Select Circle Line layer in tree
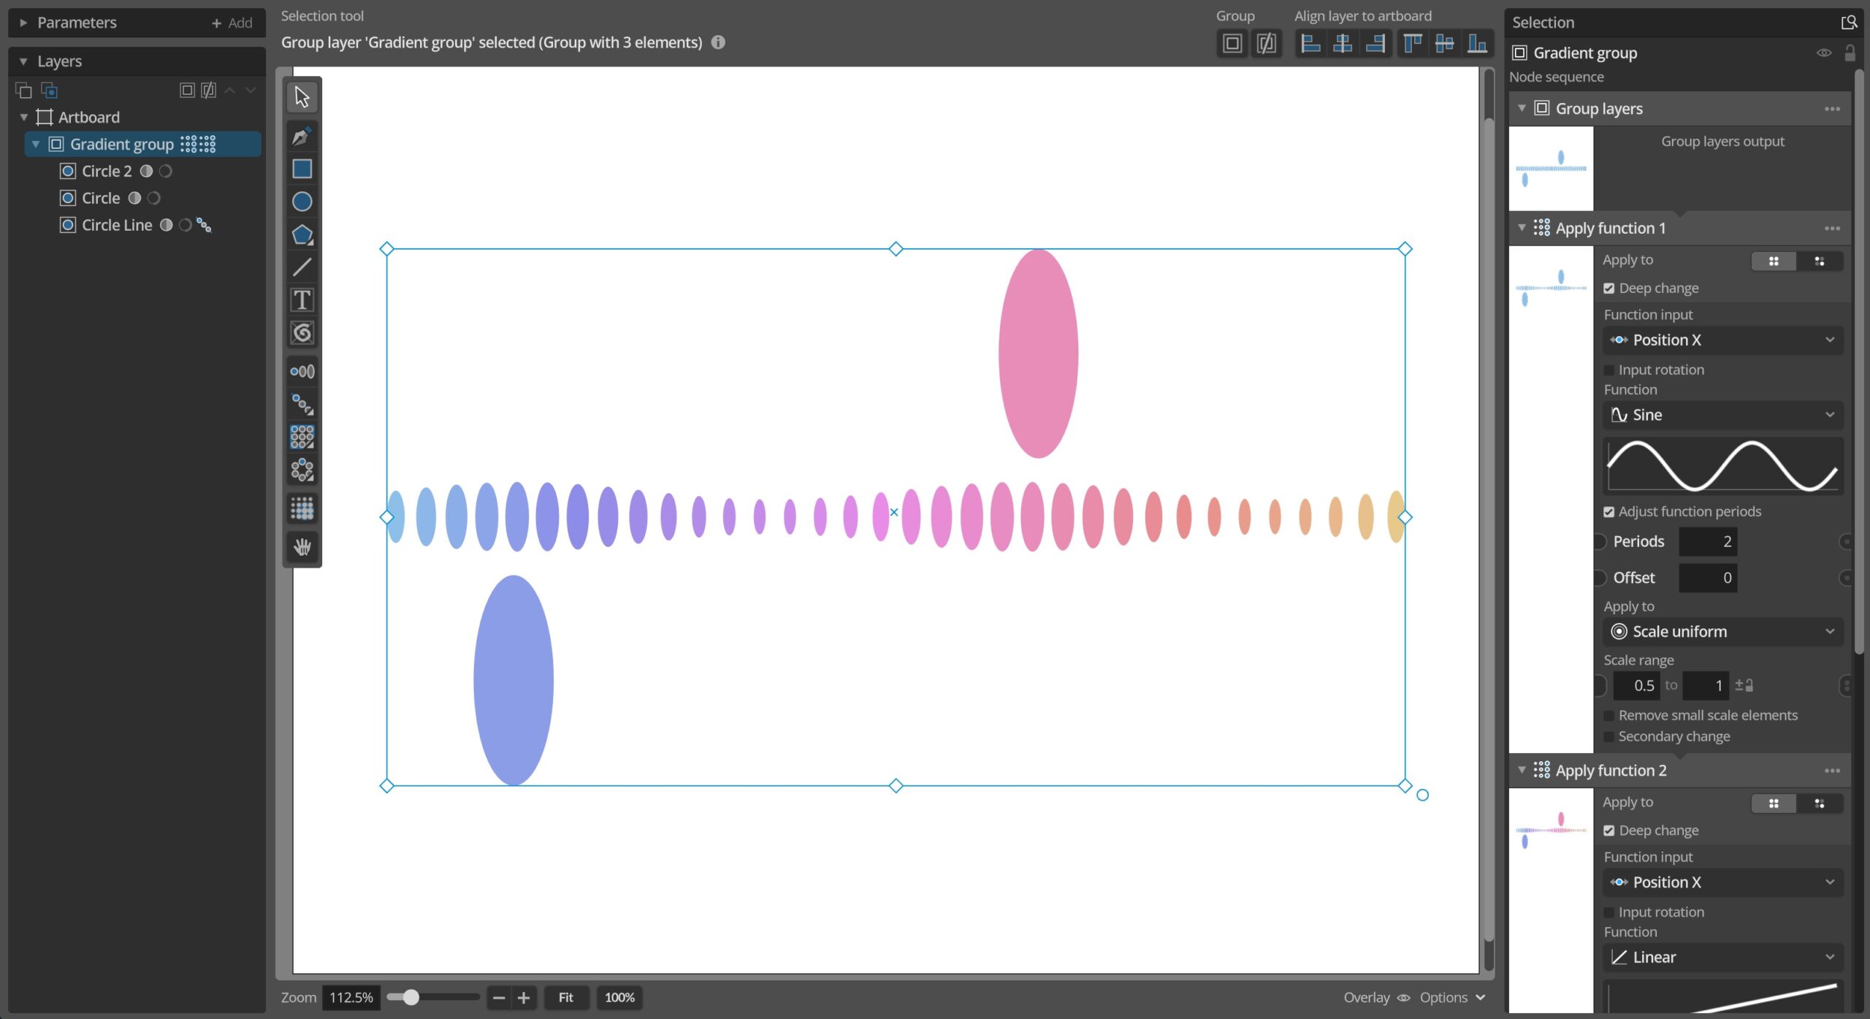1870x1019 pixels. (117, 225)
